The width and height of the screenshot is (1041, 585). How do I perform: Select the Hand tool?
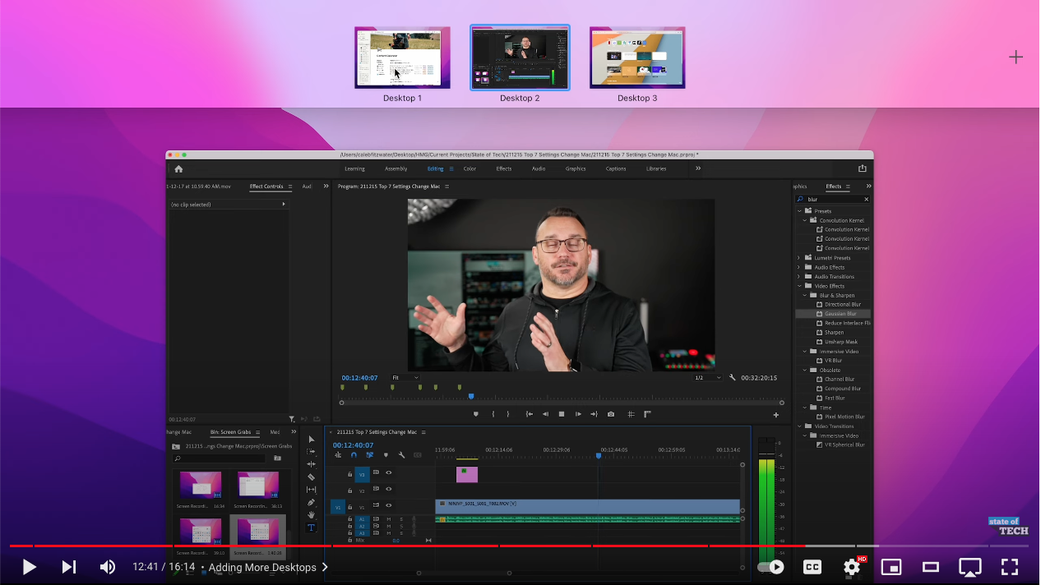click(x=311, y=515)
